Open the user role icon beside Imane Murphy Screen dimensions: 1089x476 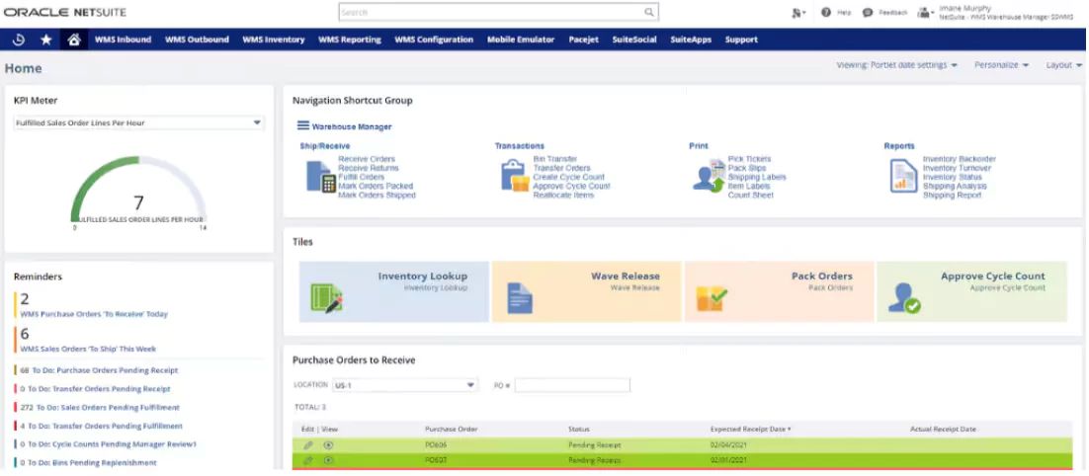pyautogui.click(x=925, y=13)
